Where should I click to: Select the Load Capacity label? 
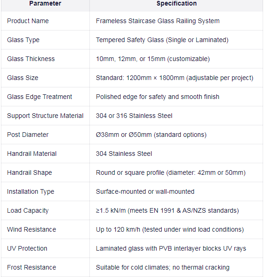click(x=28, y=210)
